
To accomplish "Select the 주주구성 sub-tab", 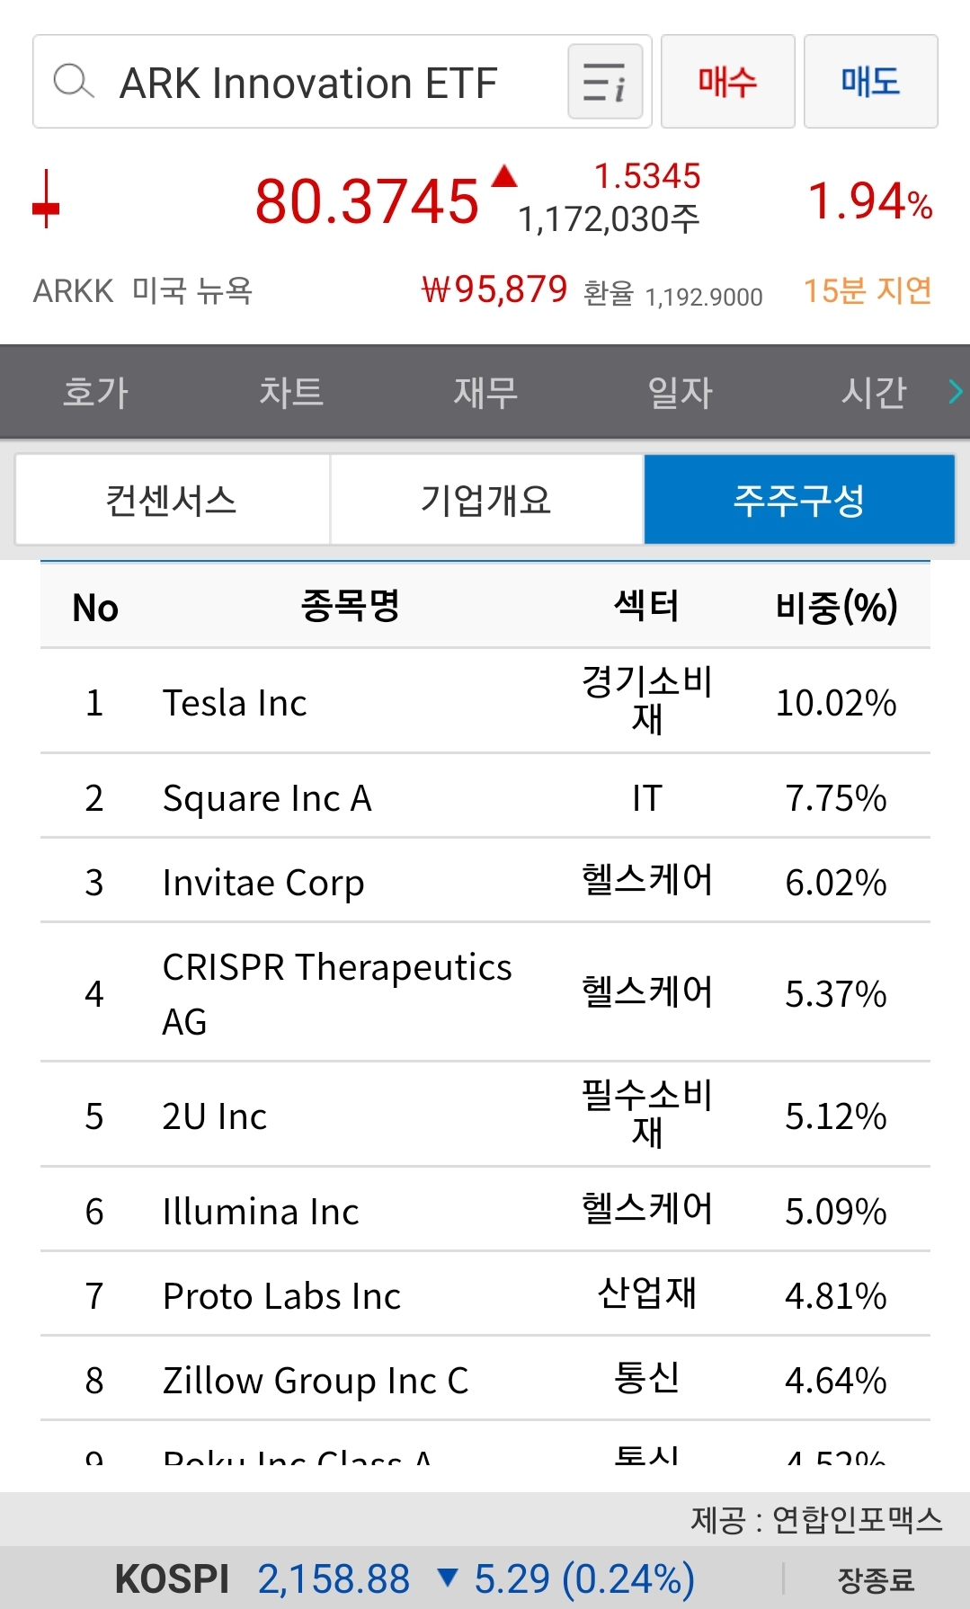I will coord(799,500).
